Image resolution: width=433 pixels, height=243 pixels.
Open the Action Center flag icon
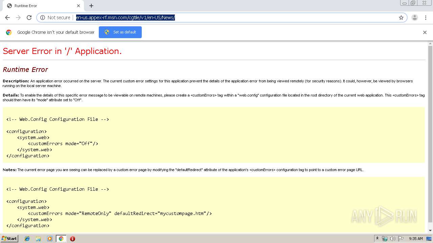(x=401, y=239)
